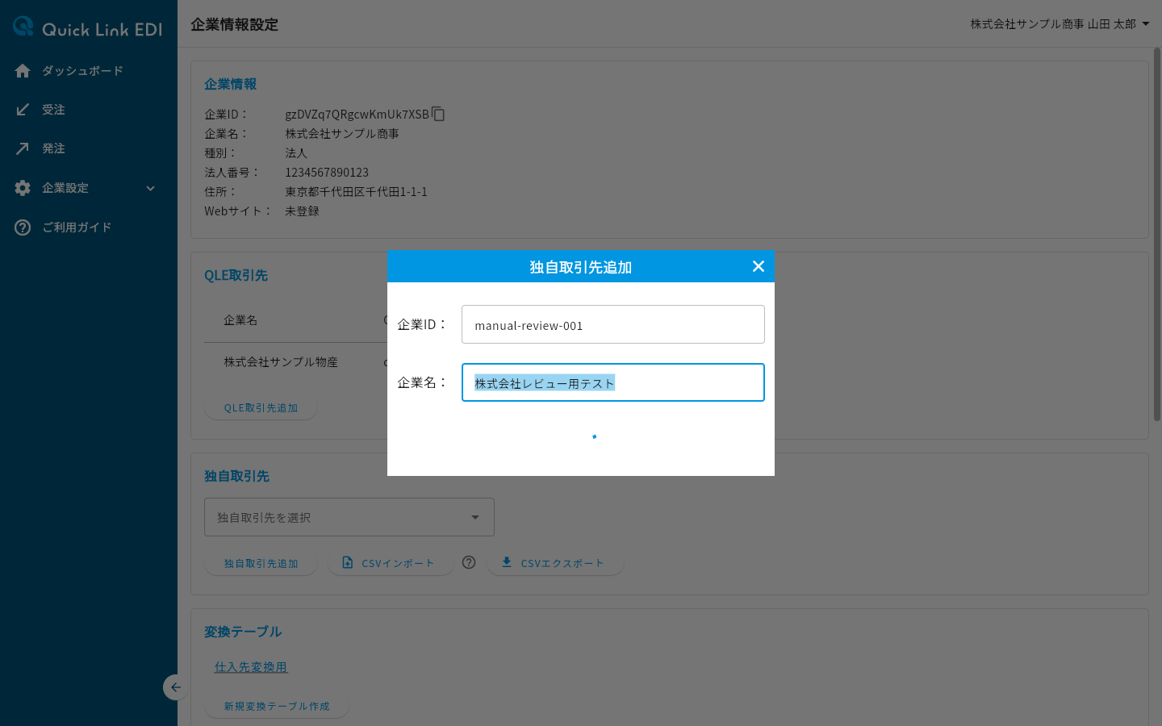Click the 企業情報設定 page title
1162x726 pixels.
[x=234, y=24]
